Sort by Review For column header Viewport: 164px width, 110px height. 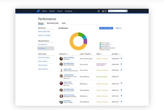(64, 54)
